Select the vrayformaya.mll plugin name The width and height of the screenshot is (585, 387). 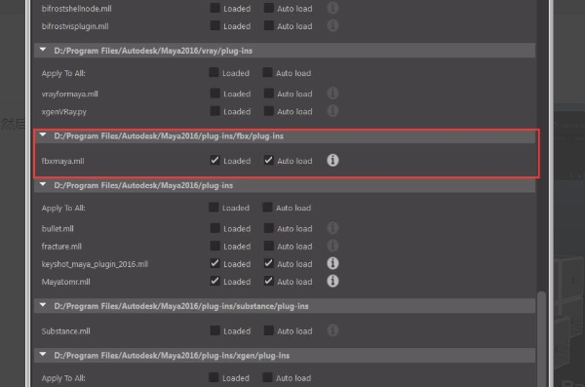point(69,94)
